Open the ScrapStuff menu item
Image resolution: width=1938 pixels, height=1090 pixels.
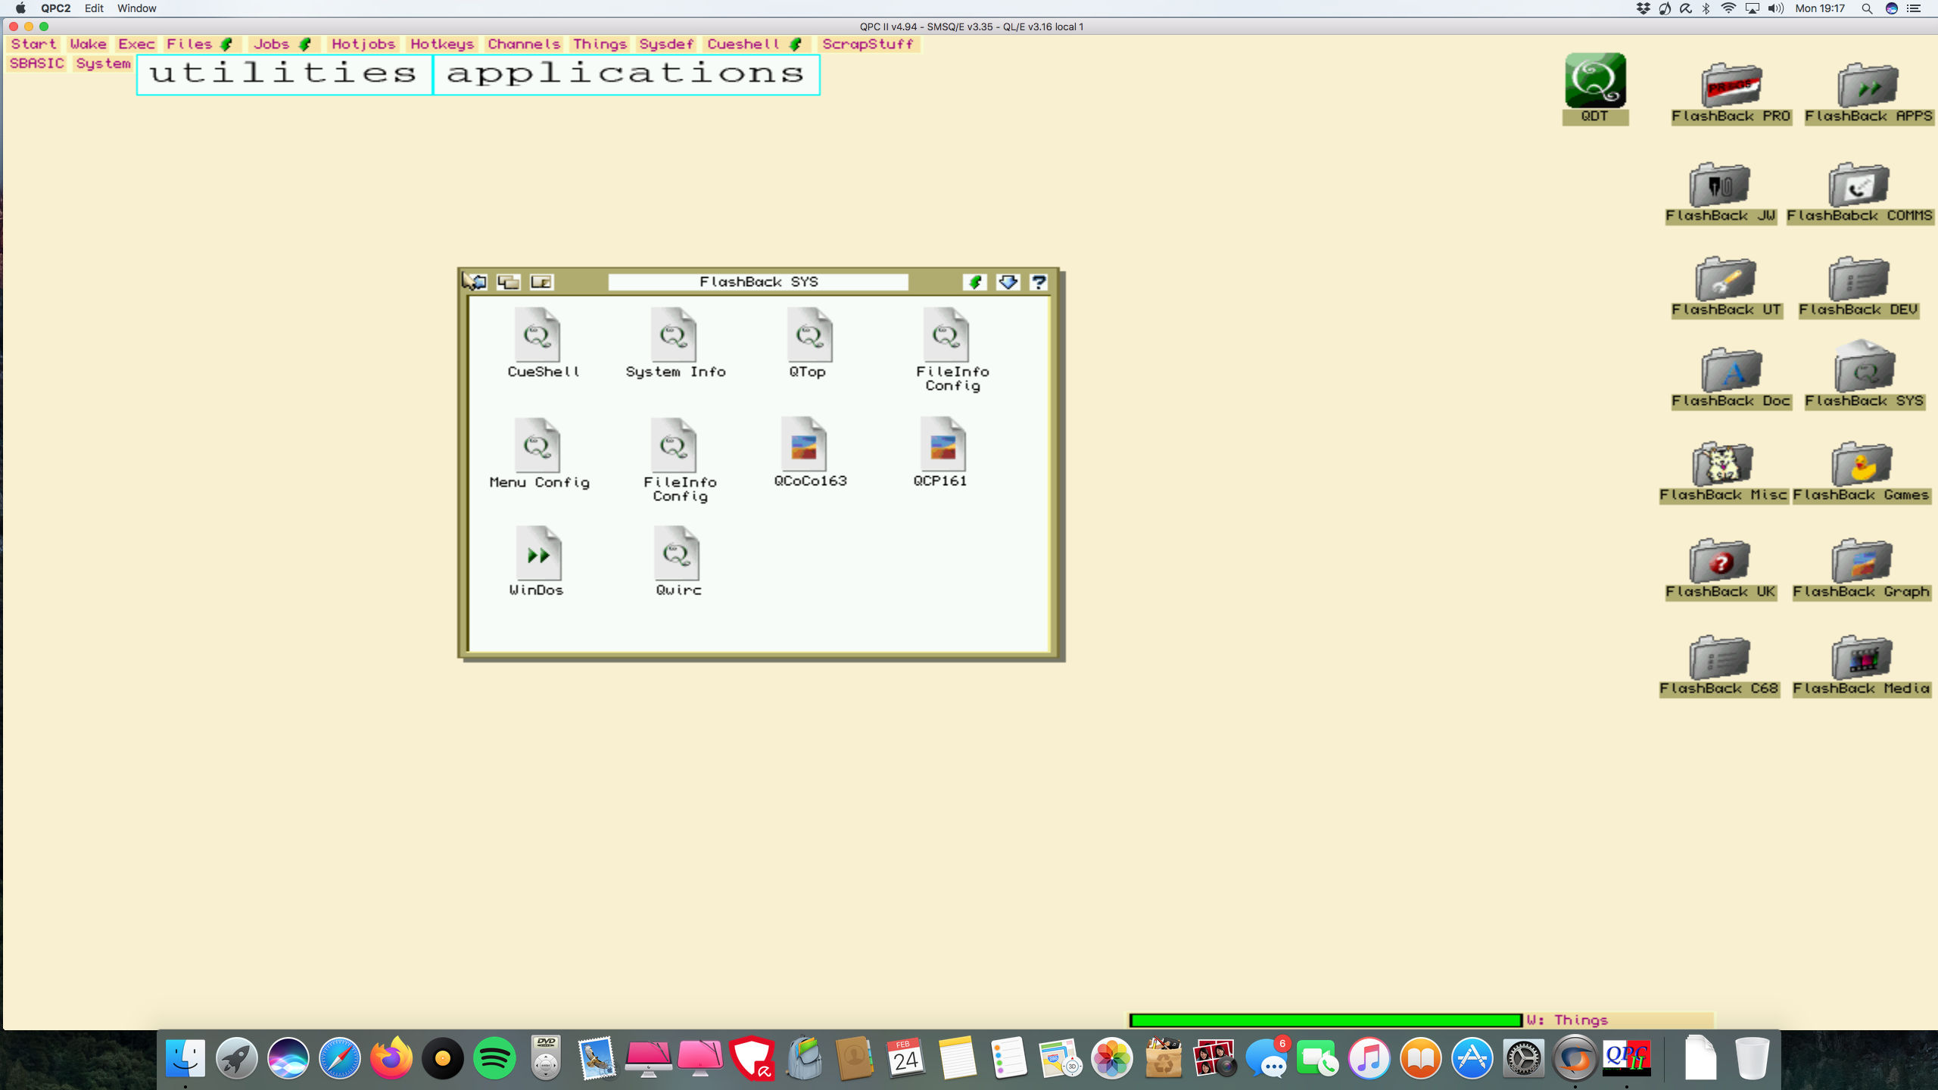tap(868, 44)
